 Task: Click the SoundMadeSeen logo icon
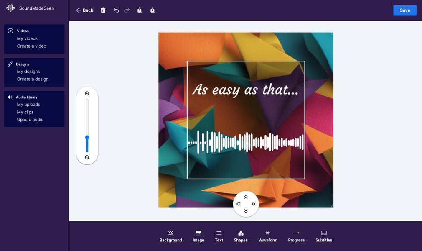(10, 8)
